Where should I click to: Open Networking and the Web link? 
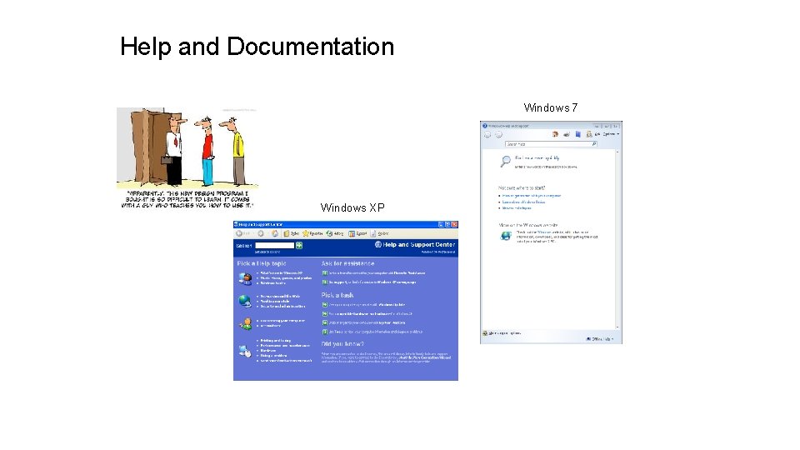point(280,296)
